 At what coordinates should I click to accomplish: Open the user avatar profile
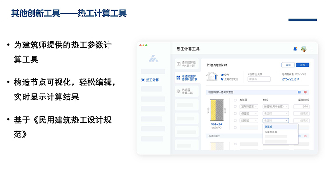tap(304, 49)
